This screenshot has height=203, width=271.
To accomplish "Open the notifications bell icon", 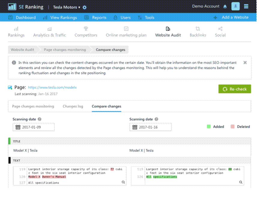I will point(225,6).
